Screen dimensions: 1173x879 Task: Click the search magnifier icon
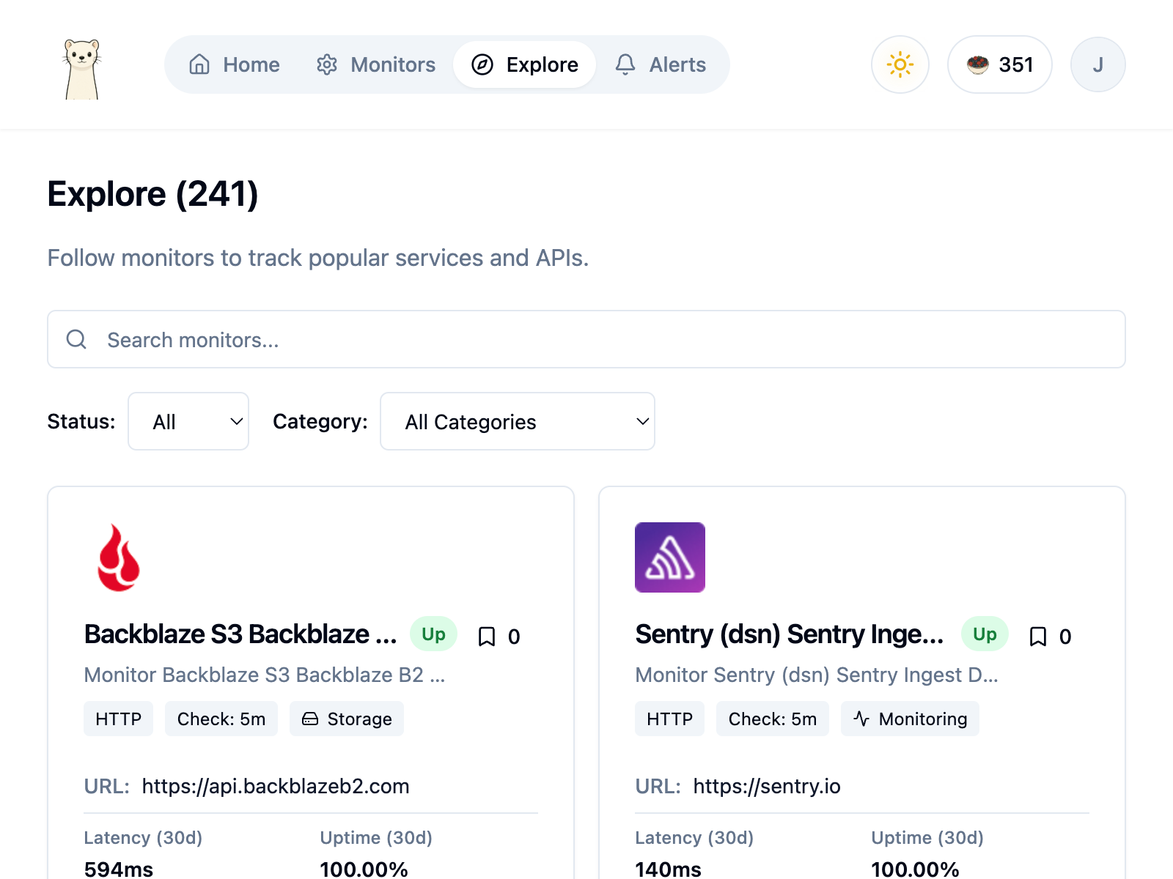point(76,339)
